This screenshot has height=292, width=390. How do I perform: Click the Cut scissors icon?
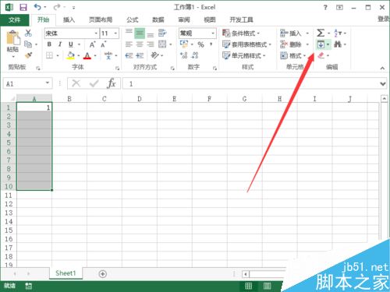[x=28, y=33]
